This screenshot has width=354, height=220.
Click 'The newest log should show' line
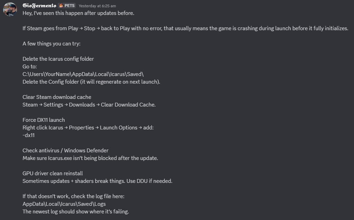(76, 212)
